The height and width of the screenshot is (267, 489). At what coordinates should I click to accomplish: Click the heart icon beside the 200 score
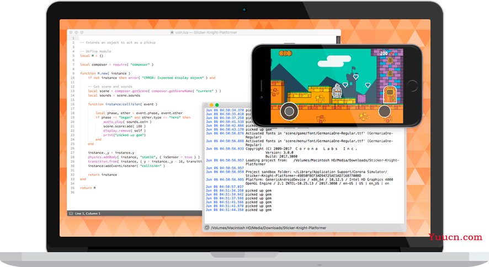pos(391,53)
